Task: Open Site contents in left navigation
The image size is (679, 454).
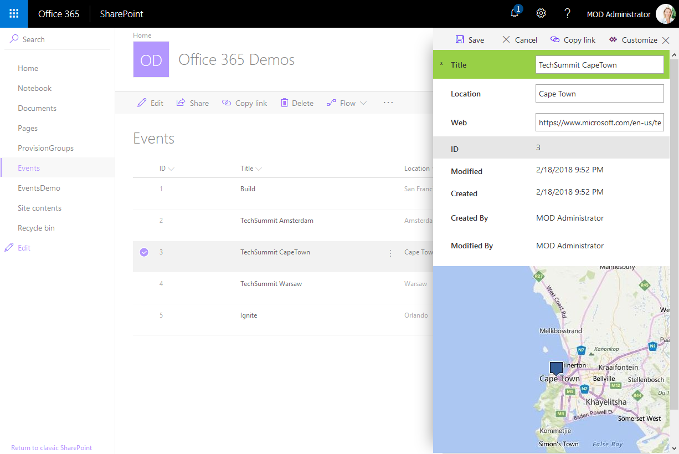Action: (x=39, y=208)
